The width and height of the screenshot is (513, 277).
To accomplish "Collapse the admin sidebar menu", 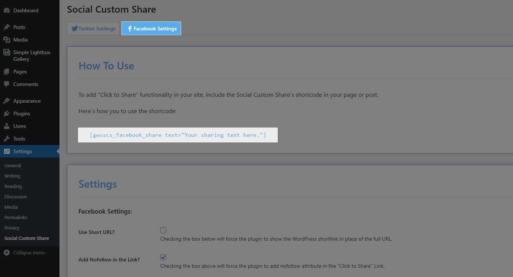I will (25, 253).
